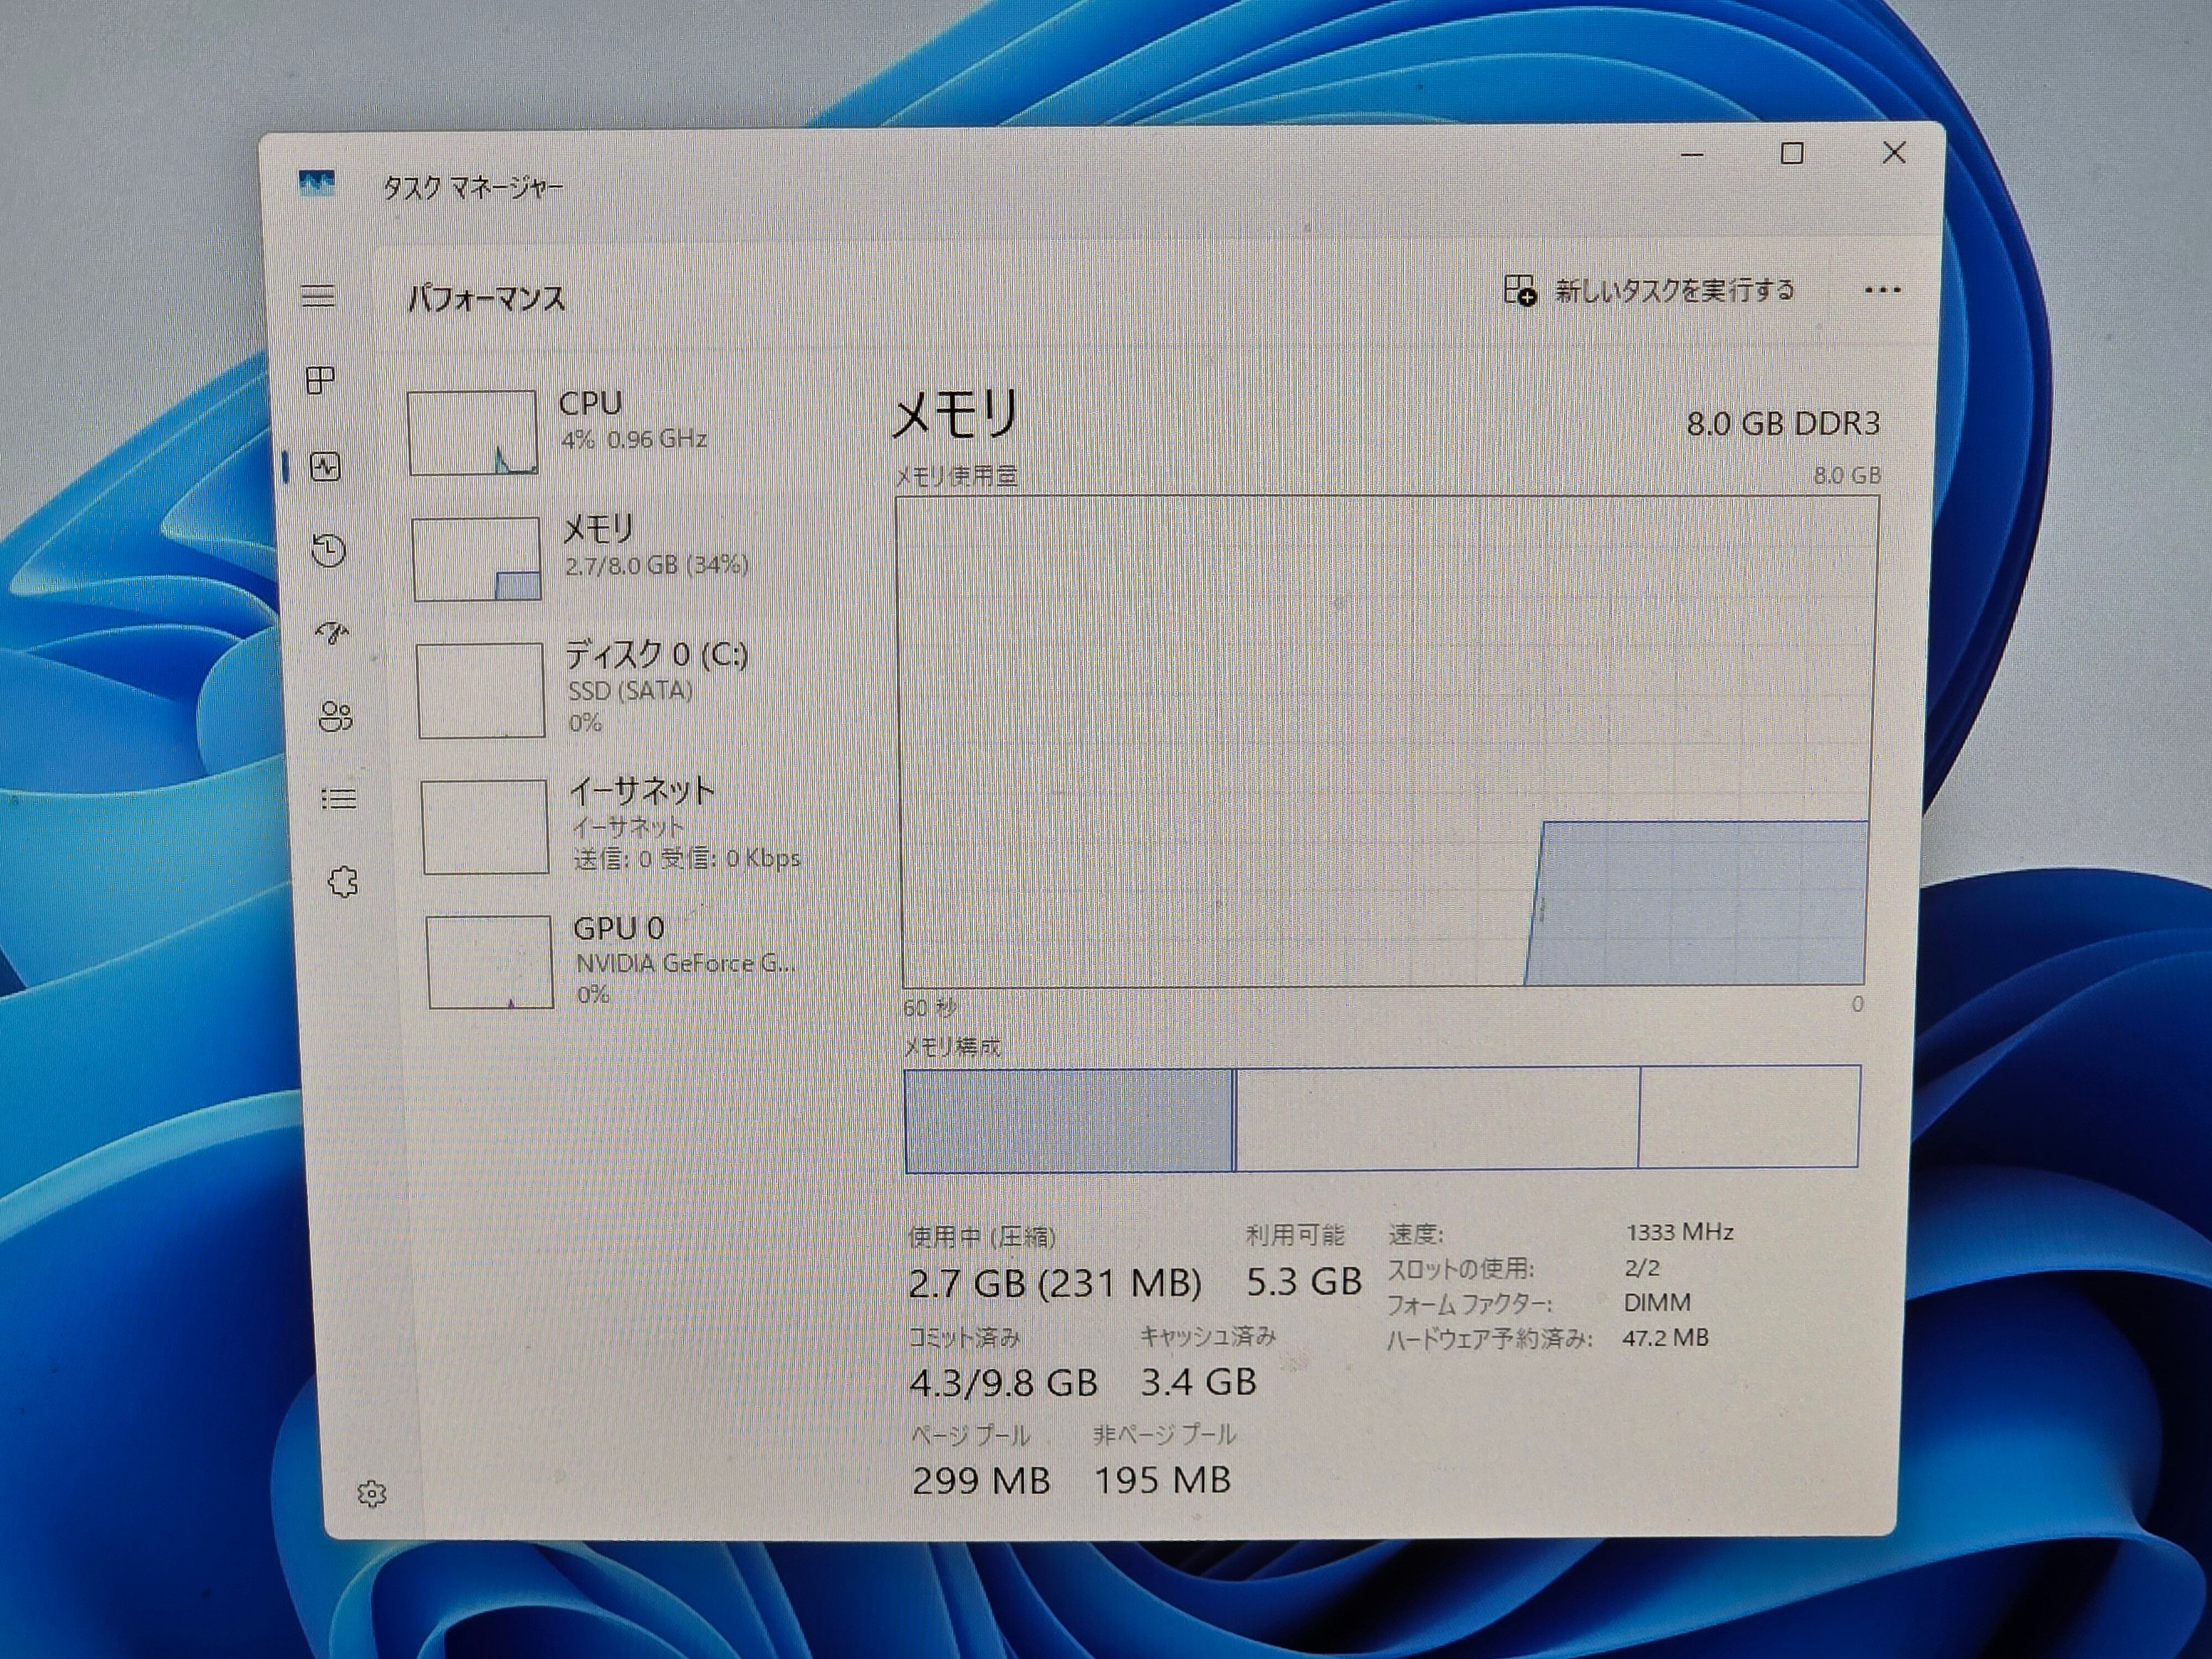Viewport: 2212px width, 1659px height.
Task: Open Startup apps page icon
Action: click(332, 633)
